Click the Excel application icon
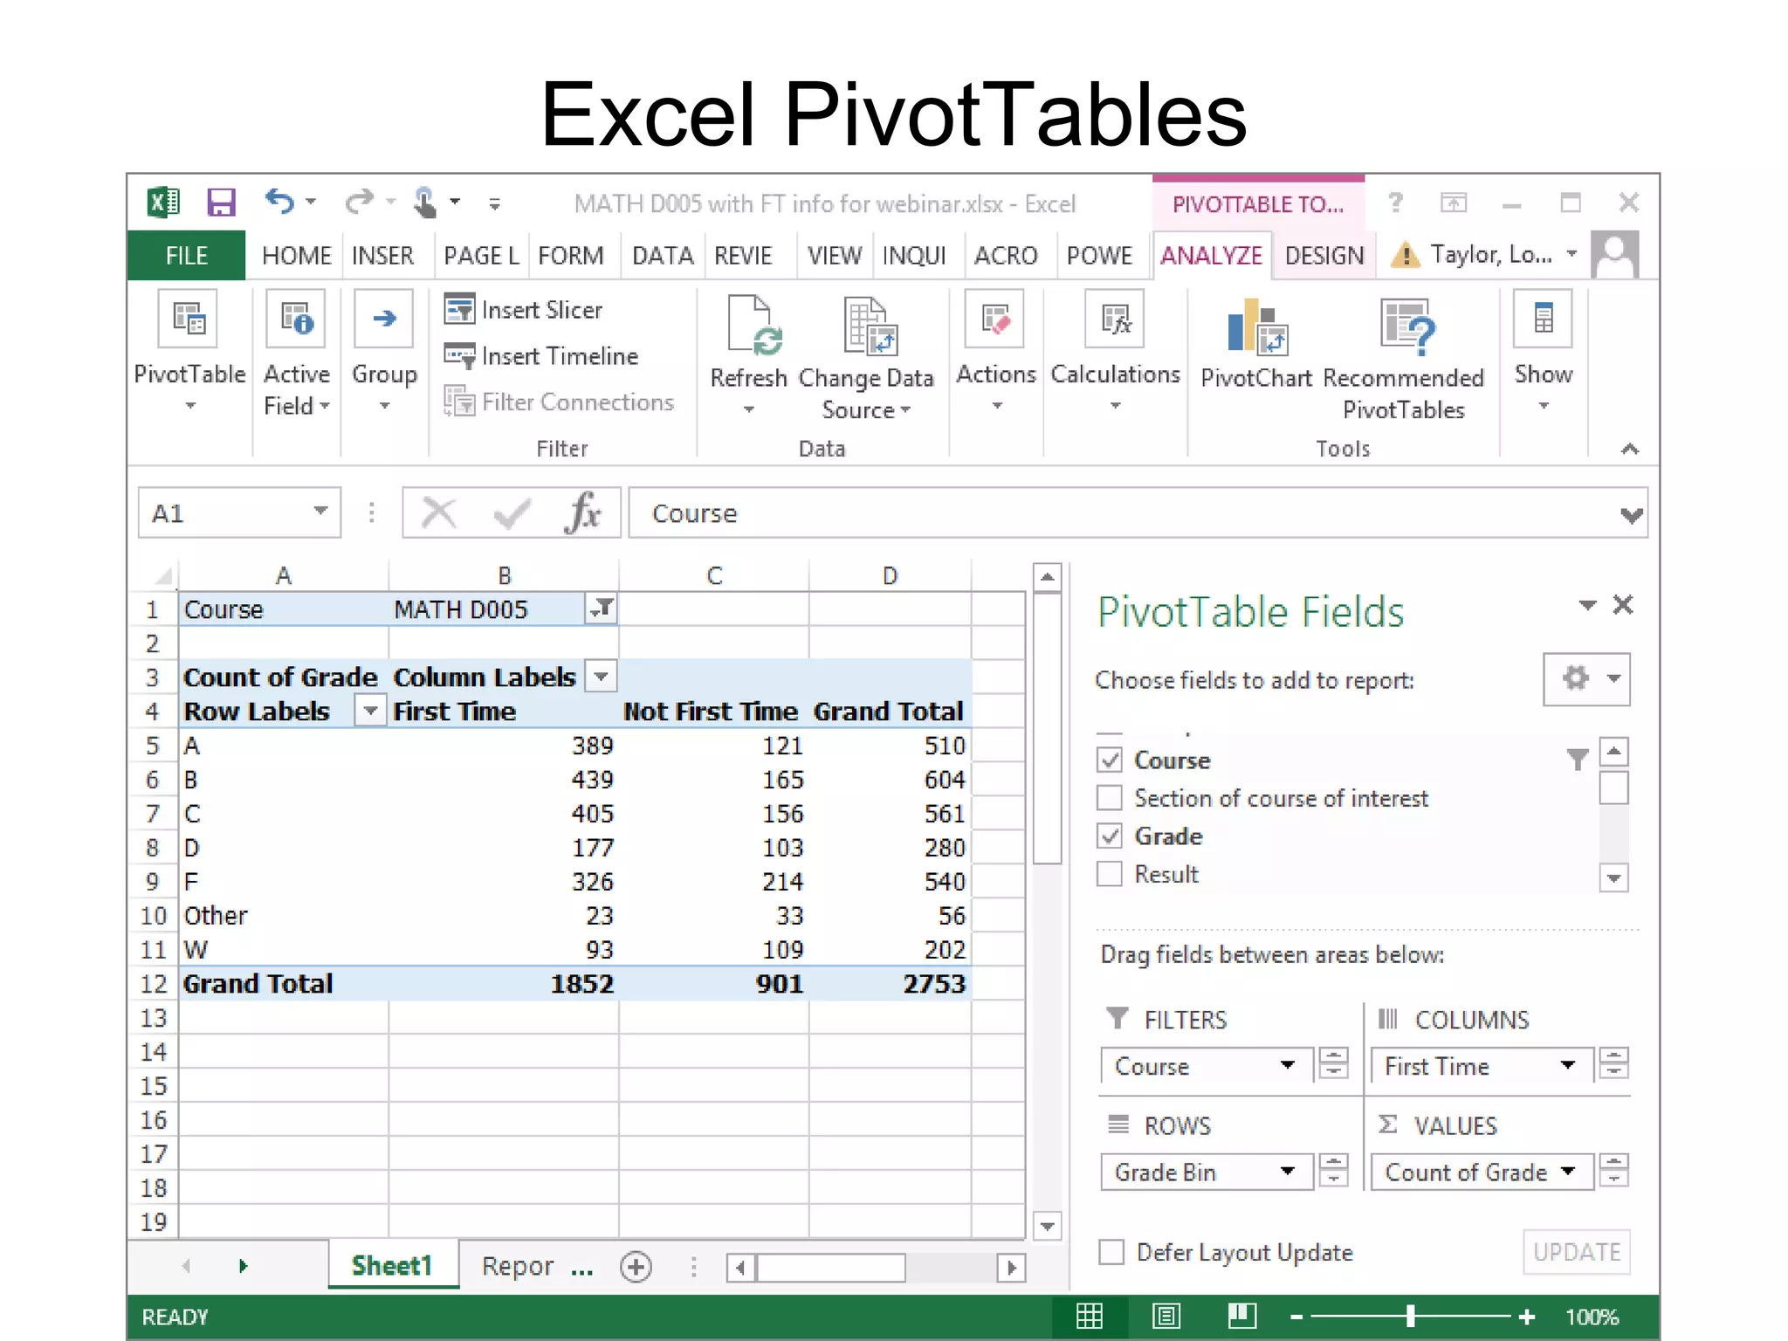The height and width of the screenshot is (1341, 1788). point(163,203)
